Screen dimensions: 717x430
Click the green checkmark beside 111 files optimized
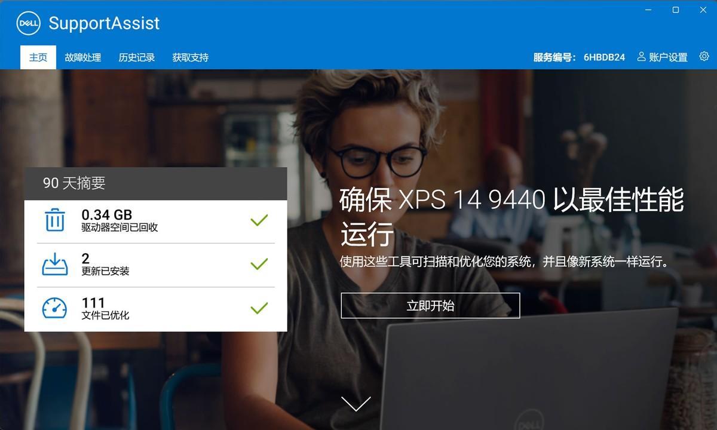[x=259, y=308]
